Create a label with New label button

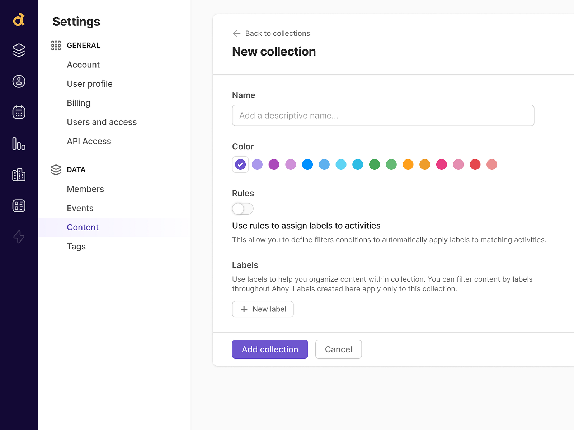(x=263, y=309)
